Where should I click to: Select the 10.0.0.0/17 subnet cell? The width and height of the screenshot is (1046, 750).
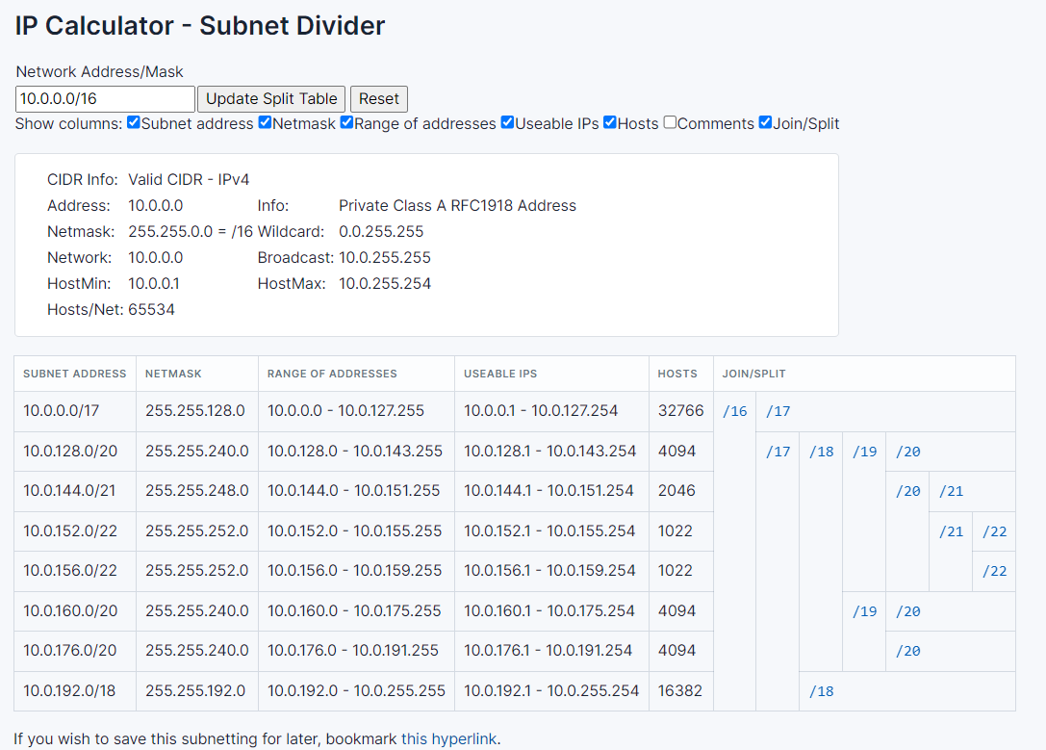click(75, 411)
